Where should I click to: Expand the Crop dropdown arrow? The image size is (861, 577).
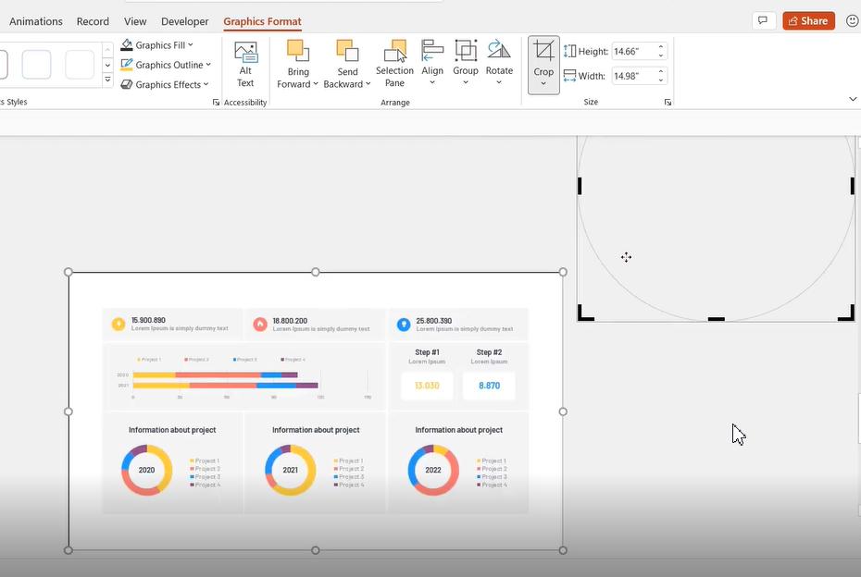click(x=543, y=83)
